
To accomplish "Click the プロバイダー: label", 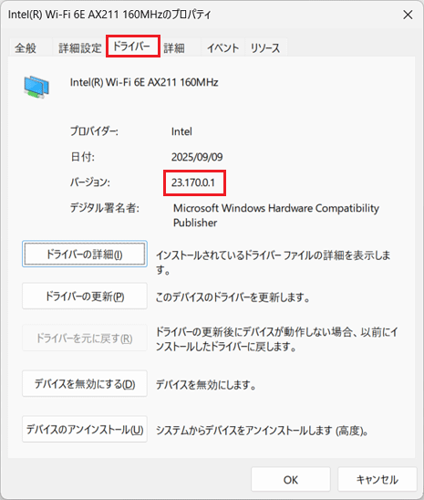I will pos(94,131).
